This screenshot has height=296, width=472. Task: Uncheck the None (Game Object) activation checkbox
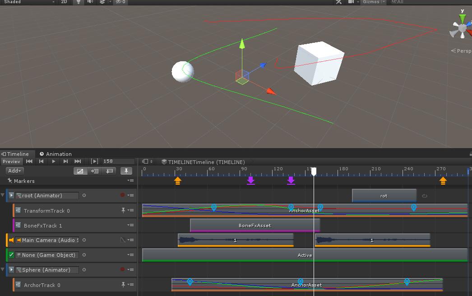coord(11,255)
